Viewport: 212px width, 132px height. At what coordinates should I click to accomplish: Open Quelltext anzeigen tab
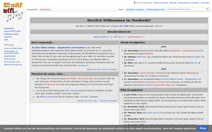pos(135,10)
